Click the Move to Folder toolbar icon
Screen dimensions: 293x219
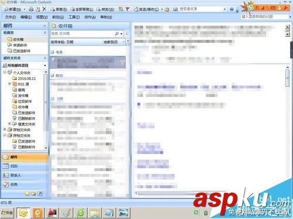(38, 9)
